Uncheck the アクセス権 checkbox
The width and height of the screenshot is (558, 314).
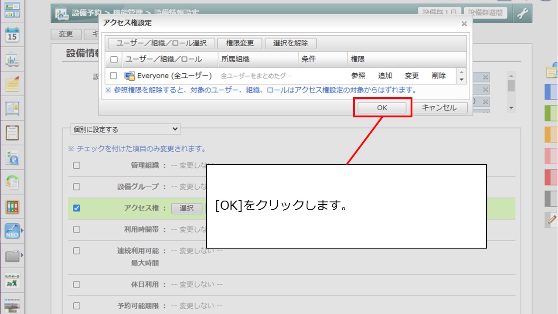point(77,208)
